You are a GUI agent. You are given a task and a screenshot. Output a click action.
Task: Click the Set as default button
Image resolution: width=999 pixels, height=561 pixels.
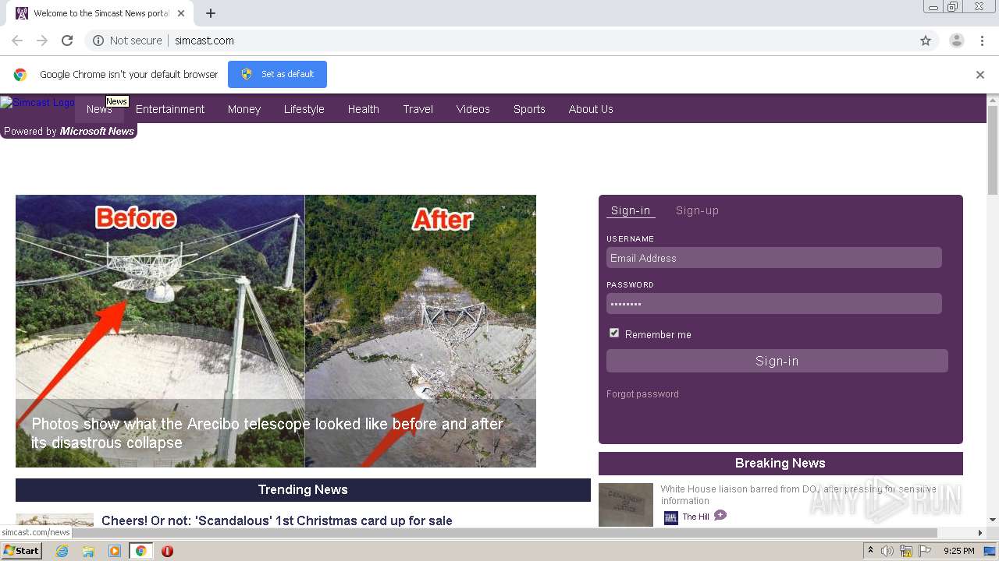point(277,74)
